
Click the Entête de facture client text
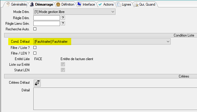point(77,59)
